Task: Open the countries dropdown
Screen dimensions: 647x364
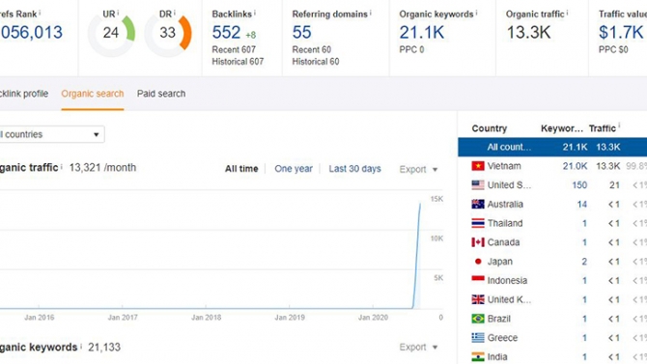Action: point(51,134)
